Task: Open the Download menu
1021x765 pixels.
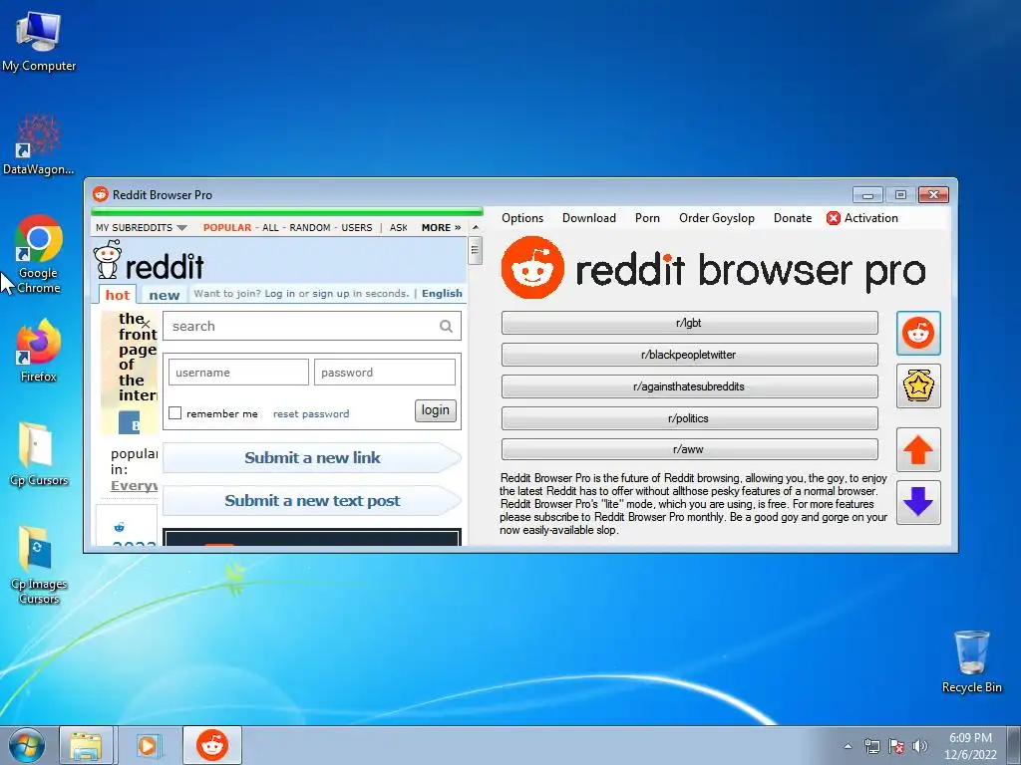Action: pyautogui.click(x=588, y=218)
